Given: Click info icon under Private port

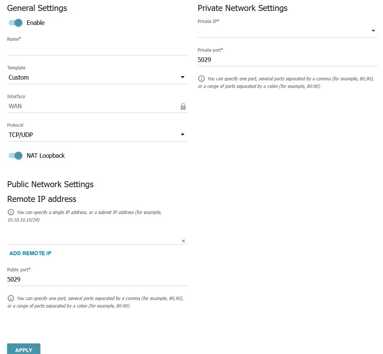Looking at the screenshot, I should [201, 78].
